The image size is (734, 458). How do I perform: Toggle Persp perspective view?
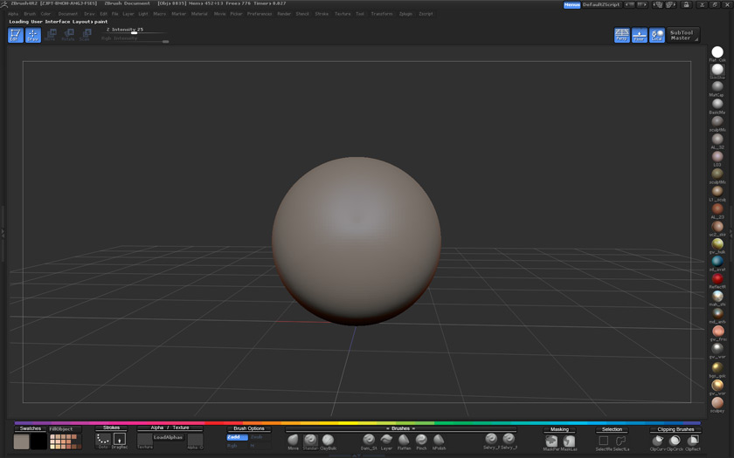pos(622,35)
